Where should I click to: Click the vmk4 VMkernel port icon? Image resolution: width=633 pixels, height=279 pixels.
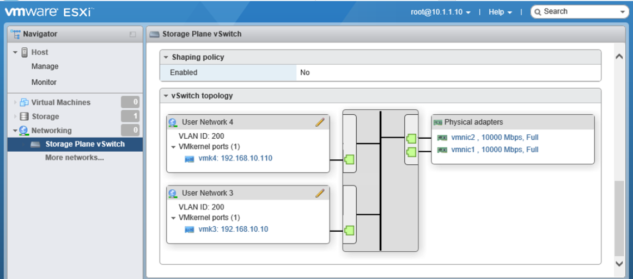[190, 159]
